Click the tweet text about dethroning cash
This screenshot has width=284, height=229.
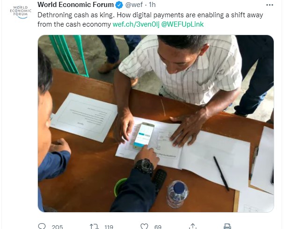click(x=150, y=20)
